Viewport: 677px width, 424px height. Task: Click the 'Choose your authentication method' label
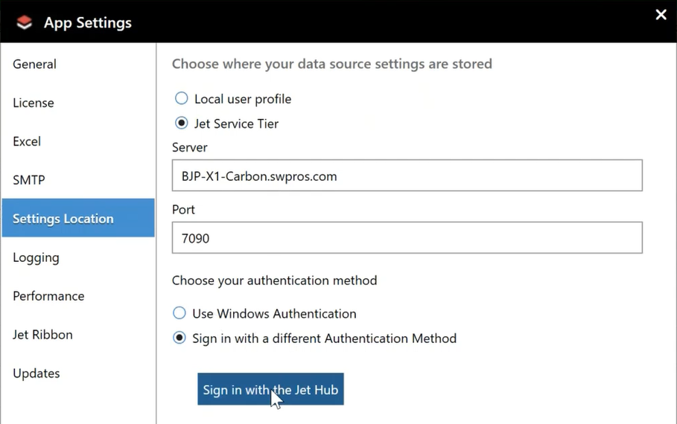click(x=275, y=280)
